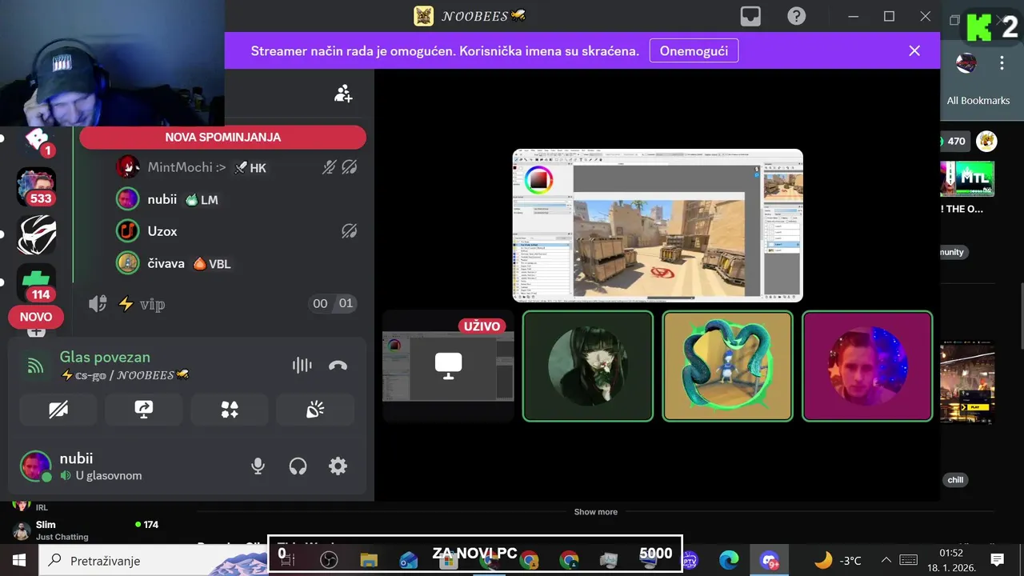The image size is (1024, 576).
Task: Open weather widget showing -3°C
Action: point(838,560)
